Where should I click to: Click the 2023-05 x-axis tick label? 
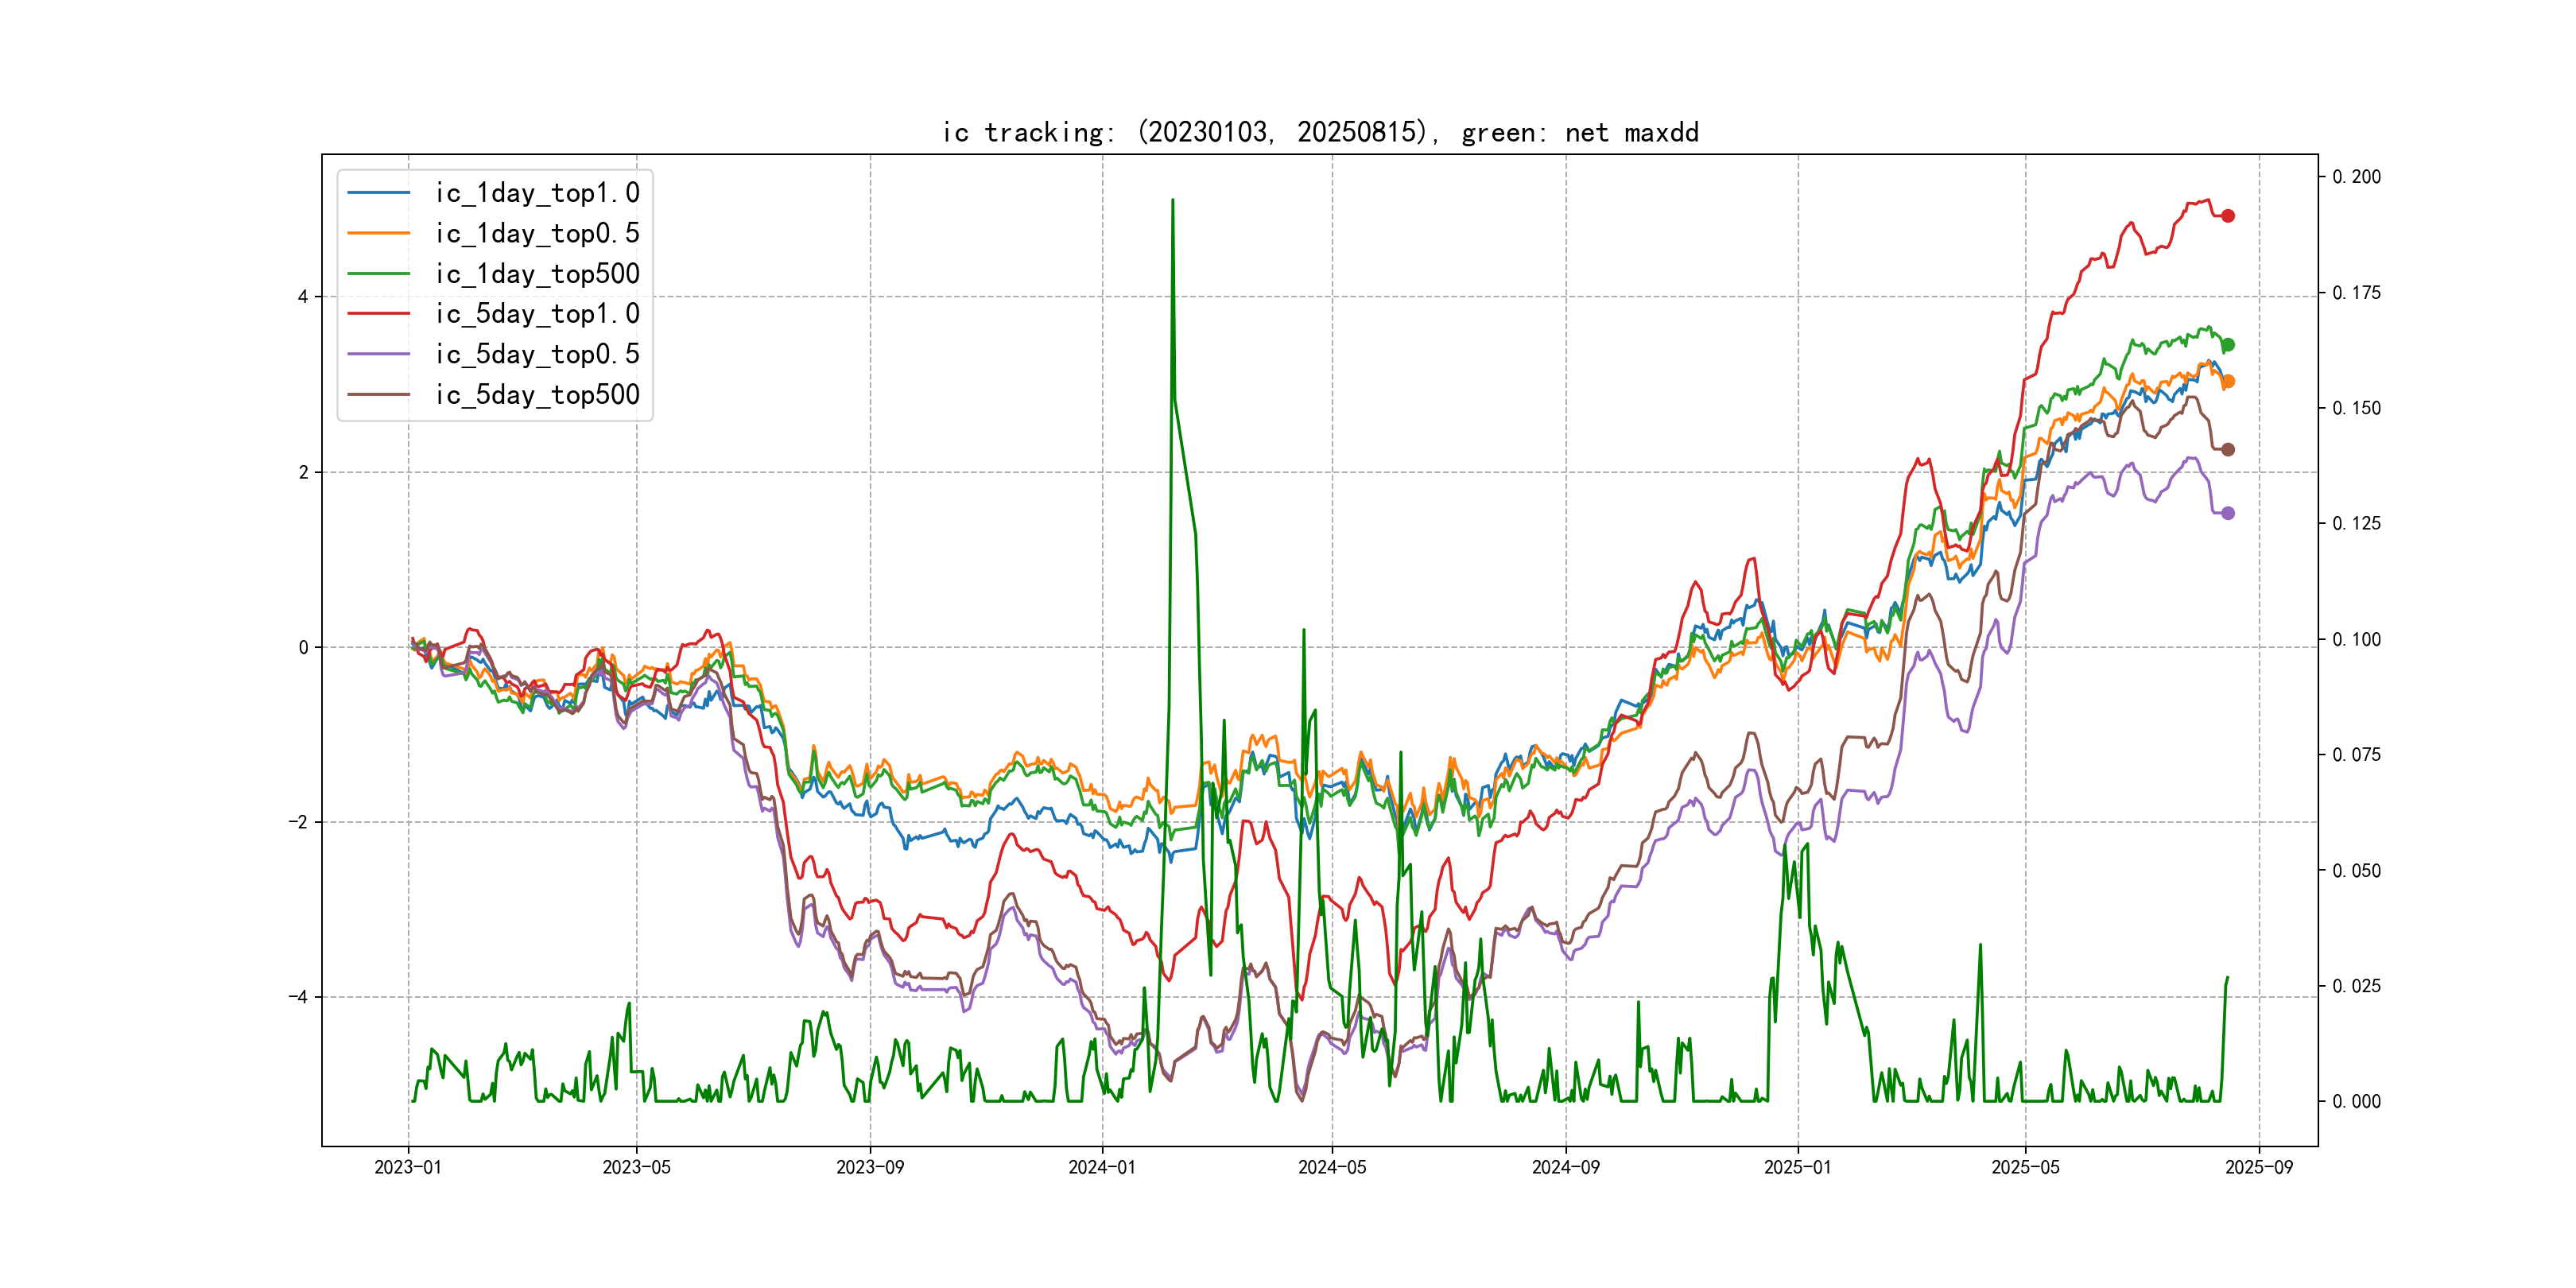click(x=636, y=1167)
